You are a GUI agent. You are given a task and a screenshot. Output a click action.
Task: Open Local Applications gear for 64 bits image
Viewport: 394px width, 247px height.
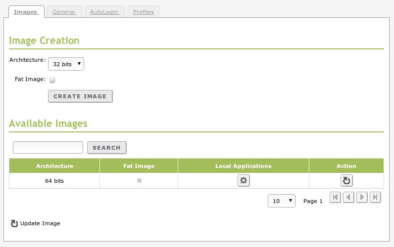[244, 181]
